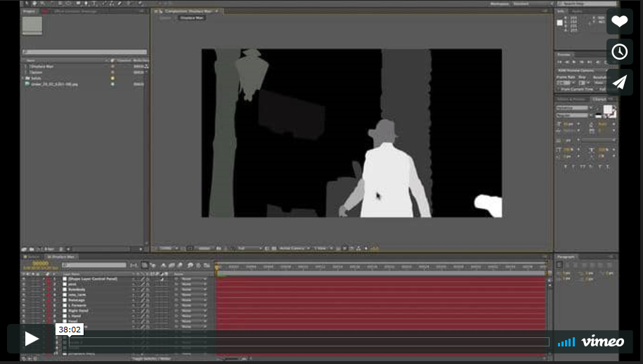The height and width of the screenshot is (364, 643).
Task: Enable the Full Screen preview checkbox
Action: (597, 89)
